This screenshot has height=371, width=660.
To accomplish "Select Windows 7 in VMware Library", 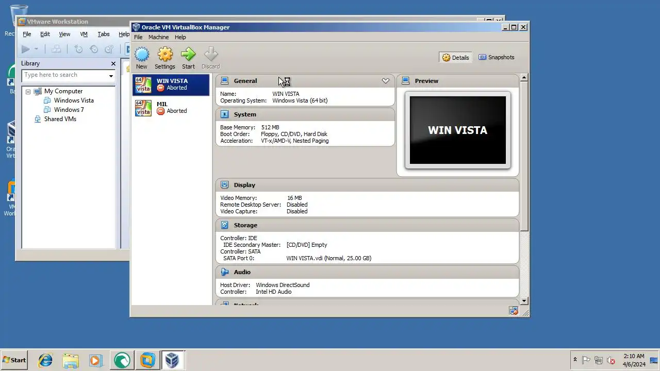I will [69, 110].
